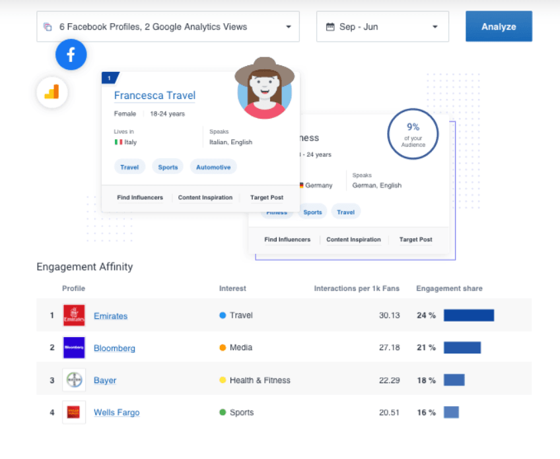Viewport: 560px width, 459px height.
Task: Click the Profile column header
Action: [73, 288]
